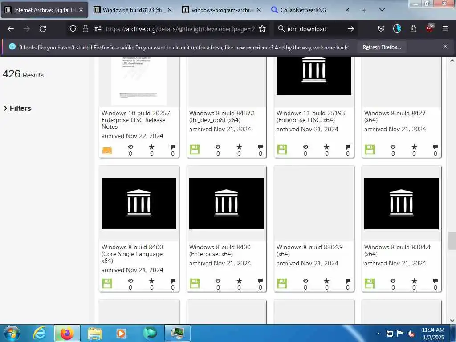Click software floppy icon on build 8427 card

click(x=370, y=149)
